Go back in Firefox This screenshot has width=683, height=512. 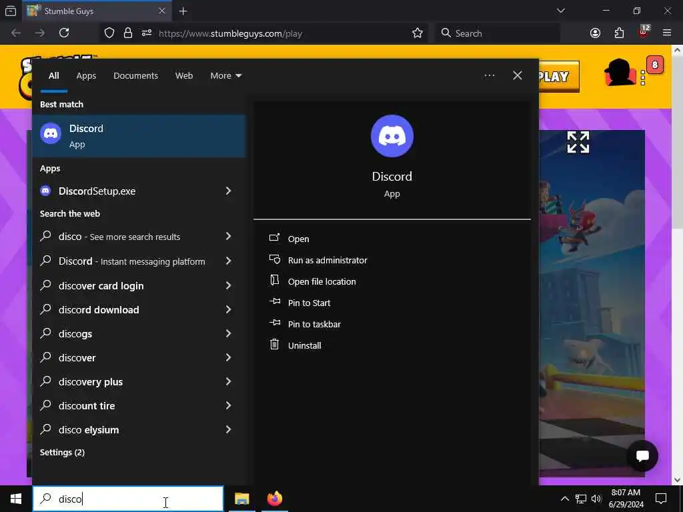16,33
